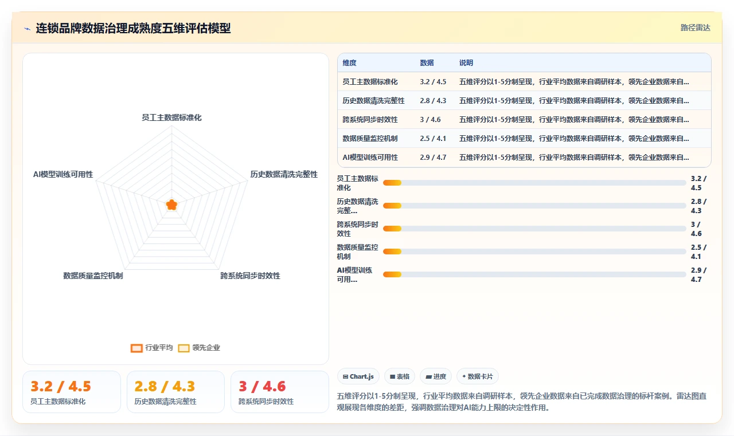Click the 员工主数据标准化 radar axis label

pyautogui.click(x=171, y=117)
